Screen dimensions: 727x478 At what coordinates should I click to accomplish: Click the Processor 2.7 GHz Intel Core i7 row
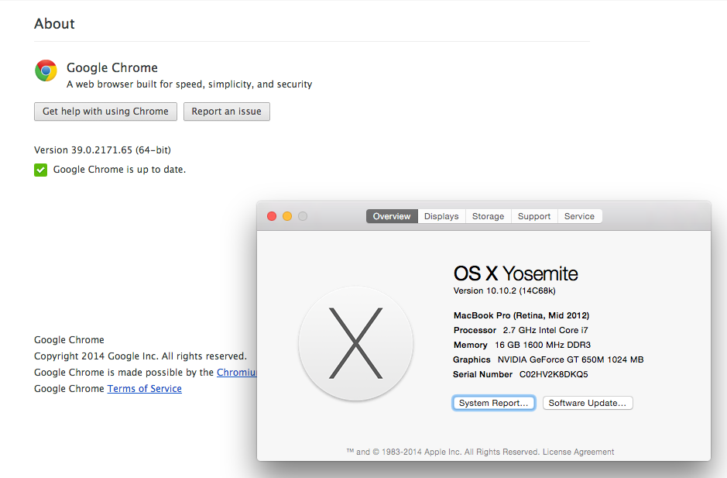[521, 330]
